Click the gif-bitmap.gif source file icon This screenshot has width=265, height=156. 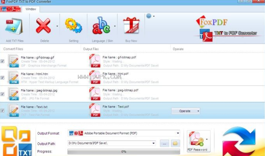14,61
